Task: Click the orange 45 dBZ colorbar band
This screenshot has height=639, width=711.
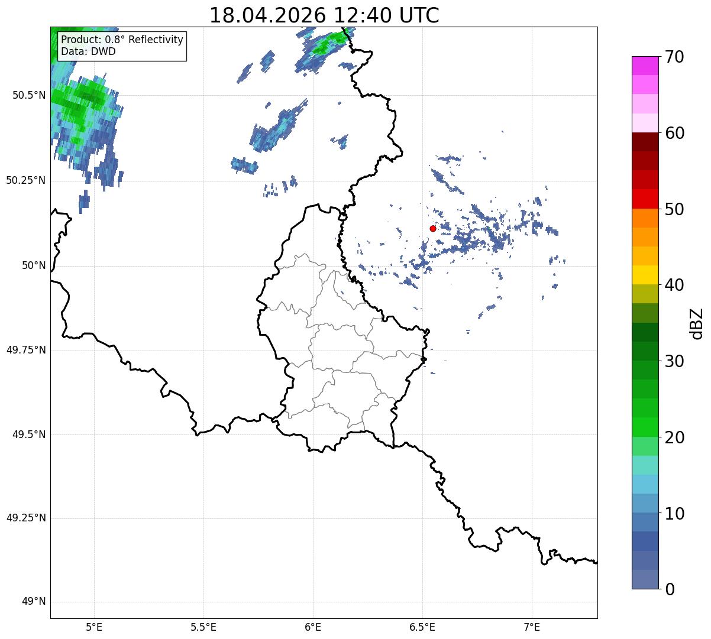Action: pyautogui.click(x=645, y=237)
